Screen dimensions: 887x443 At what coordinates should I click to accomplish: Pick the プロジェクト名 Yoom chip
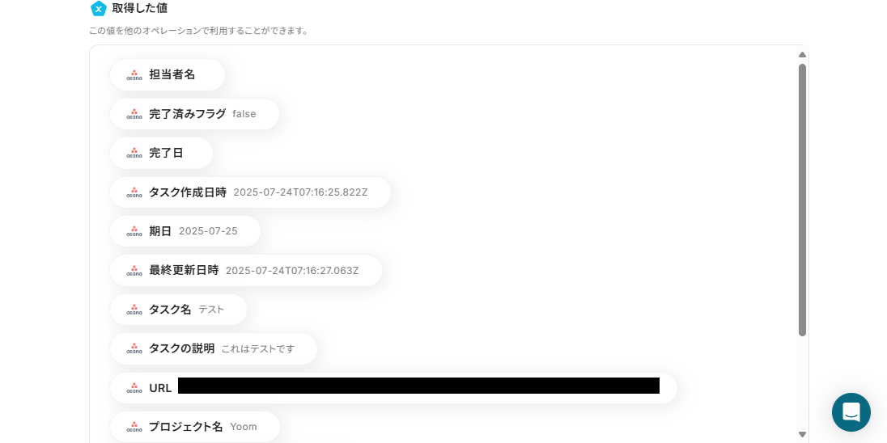coord(194,427)
